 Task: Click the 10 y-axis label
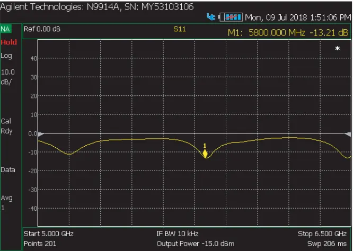[x=34, y=115]
